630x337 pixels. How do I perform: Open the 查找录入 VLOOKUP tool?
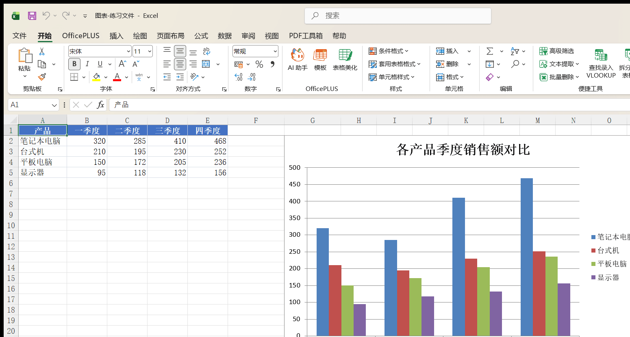[x=601, y=64]
